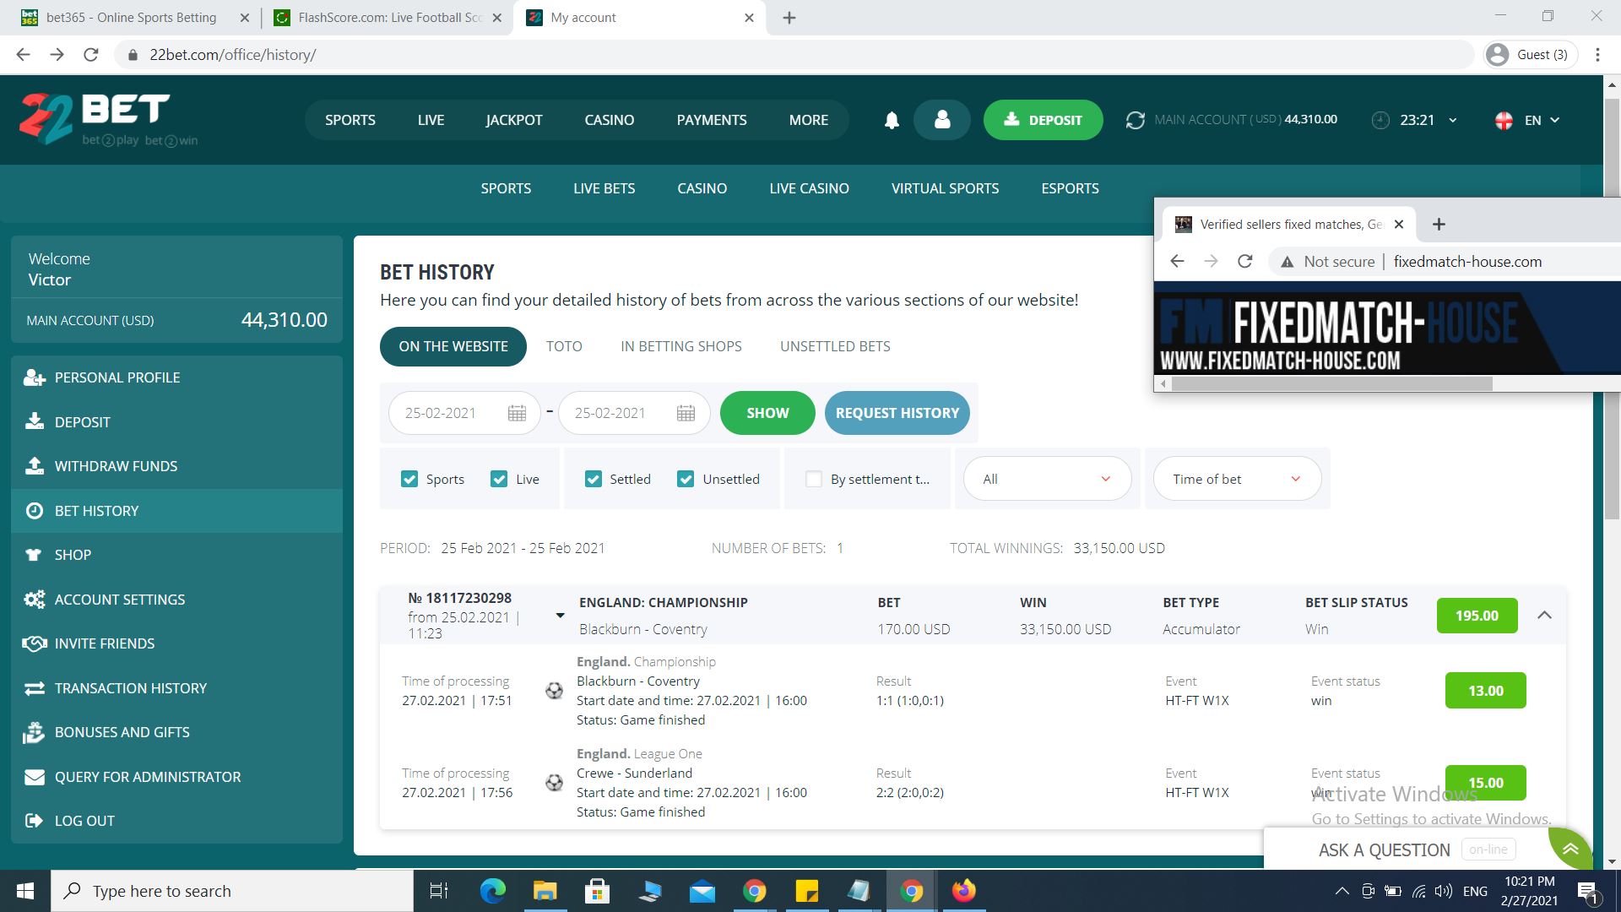The image size is (1621, 912).
Task: Click the horizontal scrollbar in fixedmatch-house window
Action: tap(1332, 384)
